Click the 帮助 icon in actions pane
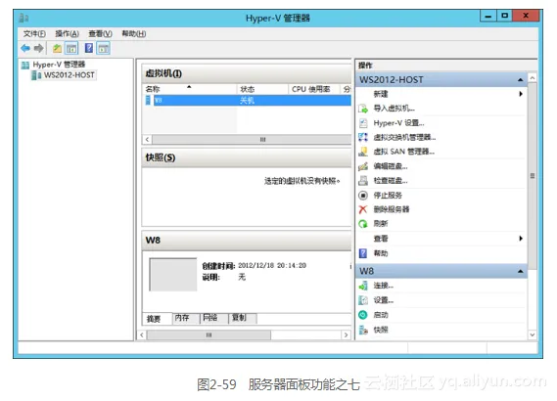This screenshot has height=401, width=557. pyautogui.click(x=363, y=253)
